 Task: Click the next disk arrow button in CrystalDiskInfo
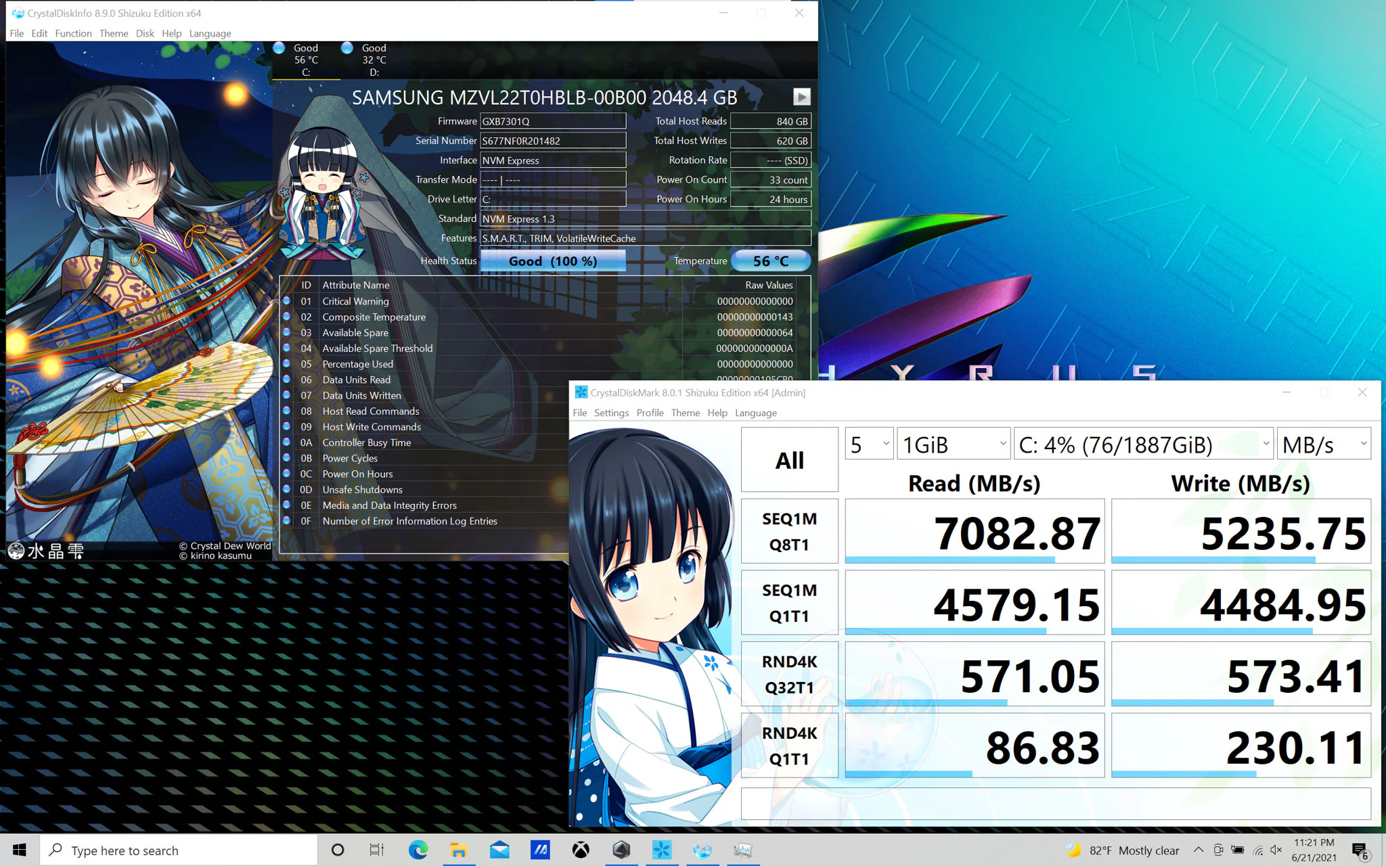pos(801,97)
